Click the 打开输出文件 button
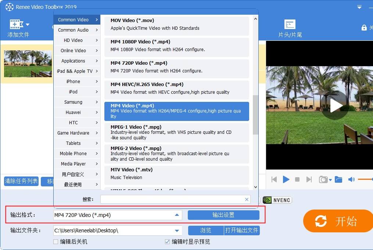 coord(242,231)
